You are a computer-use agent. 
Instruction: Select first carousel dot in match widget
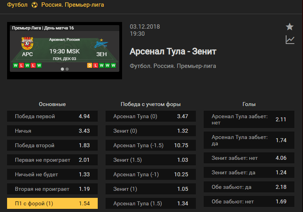tap(62, 69)
